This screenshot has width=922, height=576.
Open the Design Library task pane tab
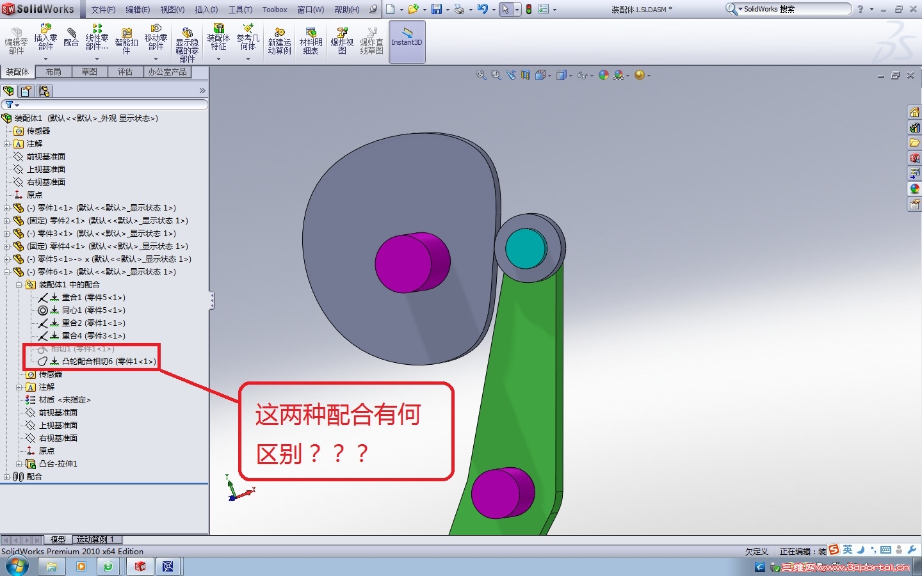click(x=915, y=127)
